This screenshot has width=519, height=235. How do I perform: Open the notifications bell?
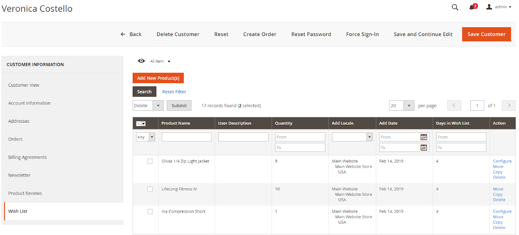tap(472, 7)
